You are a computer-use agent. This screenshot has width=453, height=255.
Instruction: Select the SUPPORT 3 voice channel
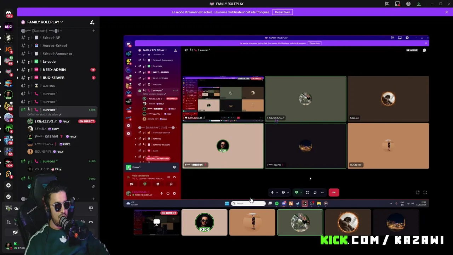[58, 110]
